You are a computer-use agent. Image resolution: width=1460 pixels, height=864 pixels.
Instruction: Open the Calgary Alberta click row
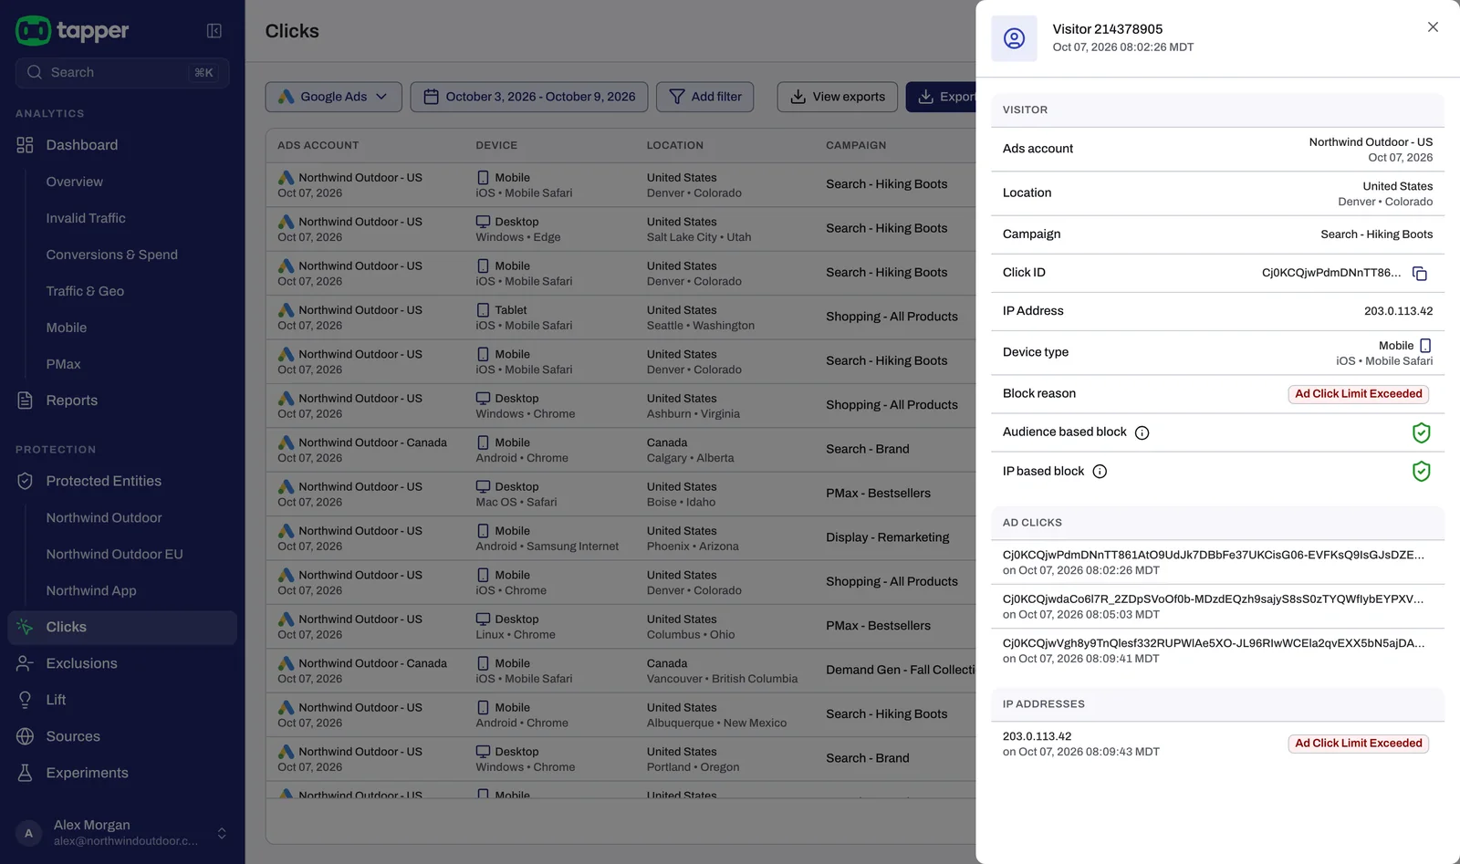[620, 450]
